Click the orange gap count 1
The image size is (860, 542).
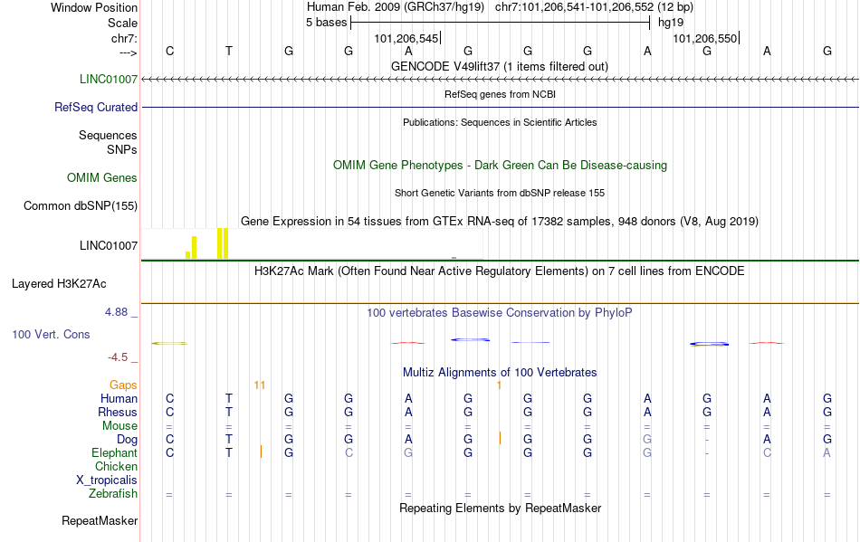pyautogui.click(x=499, y=385)
